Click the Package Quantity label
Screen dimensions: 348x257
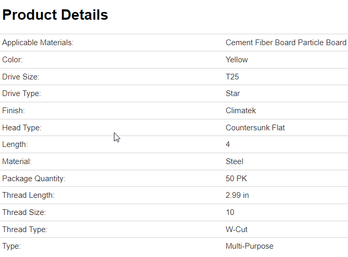pos(34,179)
